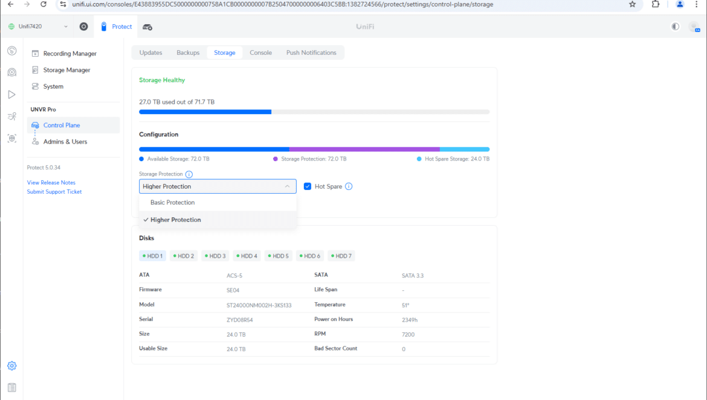
Task: Open Admins & Users in sidebar
Action: (74, 142)
